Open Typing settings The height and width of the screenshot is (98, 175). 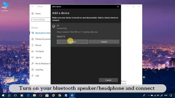[38, 57]
